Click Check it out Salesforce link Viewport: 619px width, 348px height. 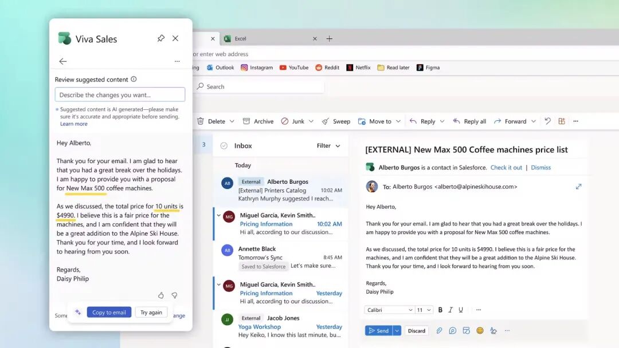pyautogui.click(x=506, y=168)
